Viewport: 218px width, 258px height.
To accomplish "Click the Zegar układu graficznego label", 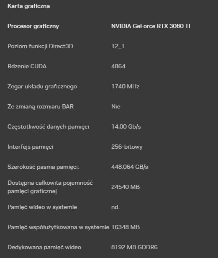I will [42, 87].
